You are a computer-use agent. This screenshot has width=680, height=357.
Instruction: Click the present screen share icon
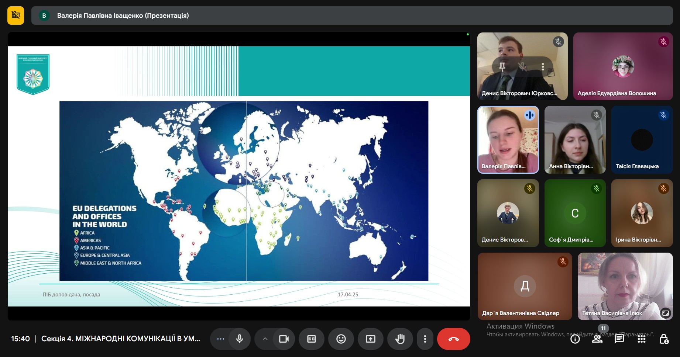[x=370, y=339]
